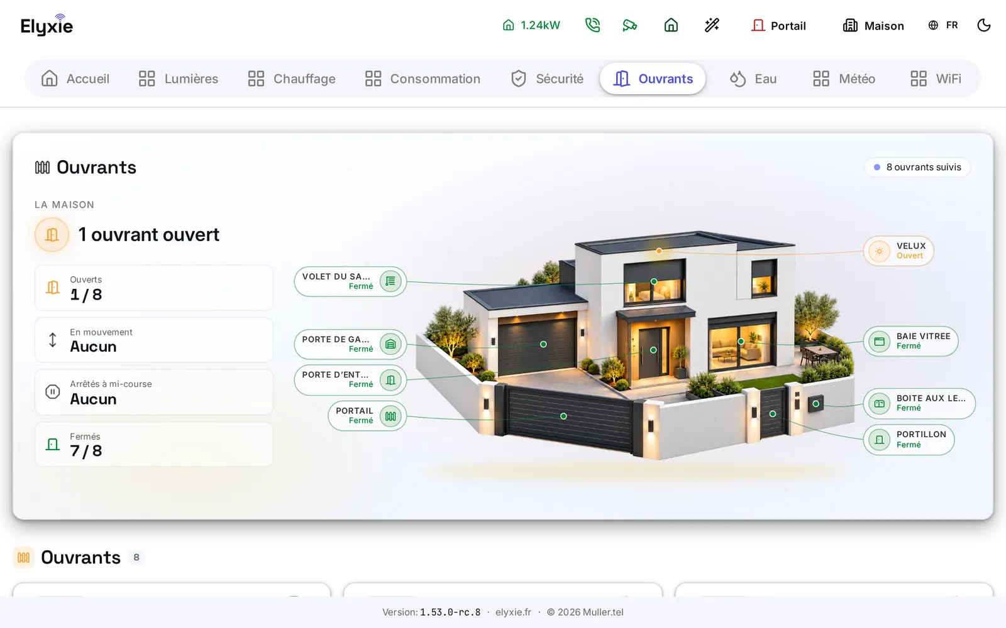Click the Elyxie logo
The width and height of the screenshot is (1006, 628).
(47, 25)
